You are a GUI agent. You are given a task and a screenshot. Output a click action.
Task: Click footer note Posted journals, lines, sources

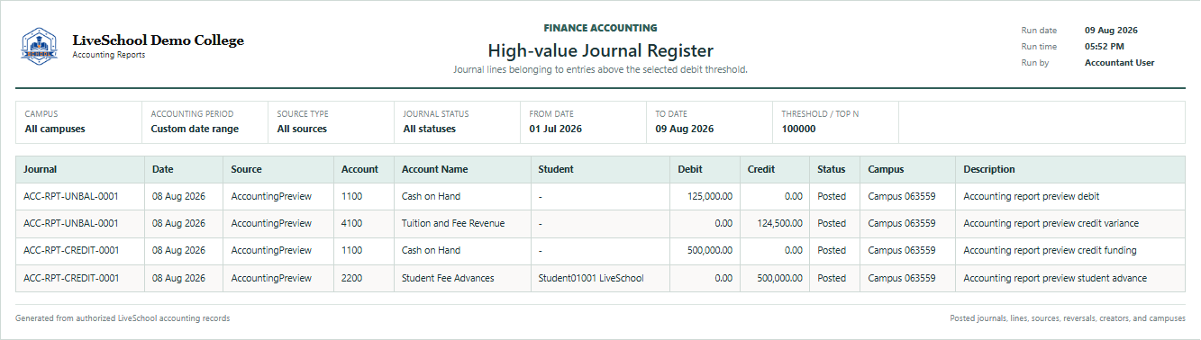tap(1068, 318)
